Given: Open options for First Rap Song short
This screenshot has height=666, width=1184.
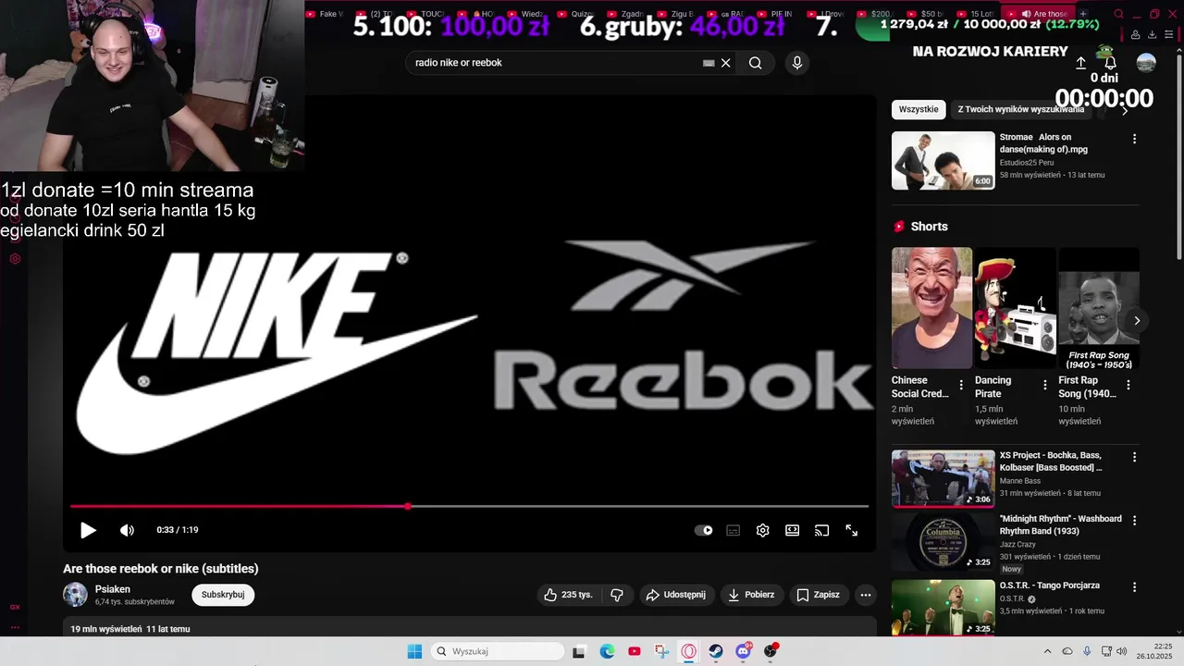Looking at the screenshot, I should (1128, 385).
